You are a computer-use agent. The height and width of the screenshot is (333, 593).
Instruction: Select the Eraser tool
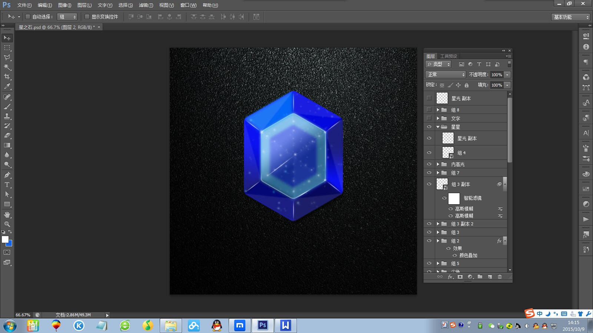pyautogui.click(x=7, y=135)
